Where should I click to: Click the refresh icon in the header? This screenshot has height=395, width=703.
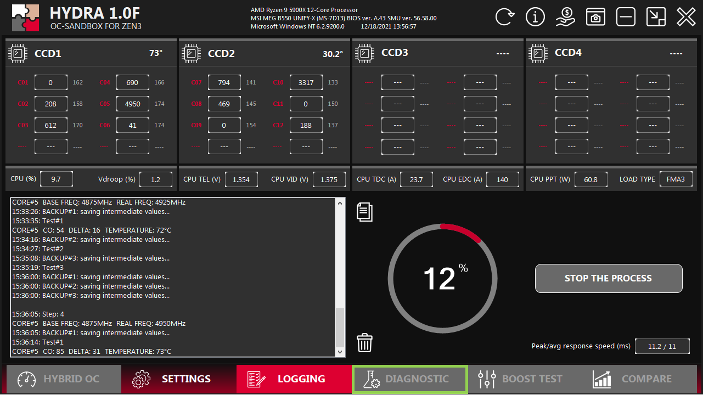[505, 17]
